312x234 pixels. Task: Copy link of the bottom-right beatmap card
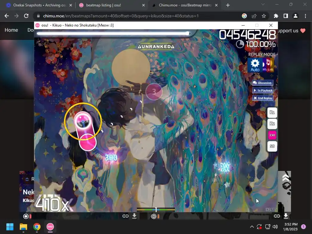click(277, 216)
